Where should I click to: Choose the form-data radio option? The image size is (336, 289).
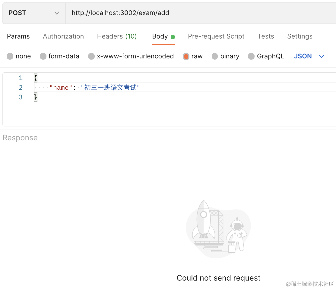click(43, 56)
